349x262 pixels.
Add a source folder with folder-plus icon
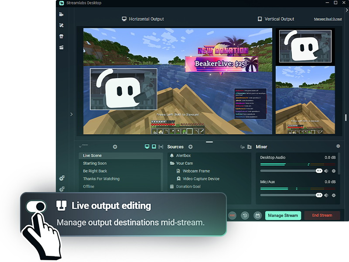tap(249, 147)
